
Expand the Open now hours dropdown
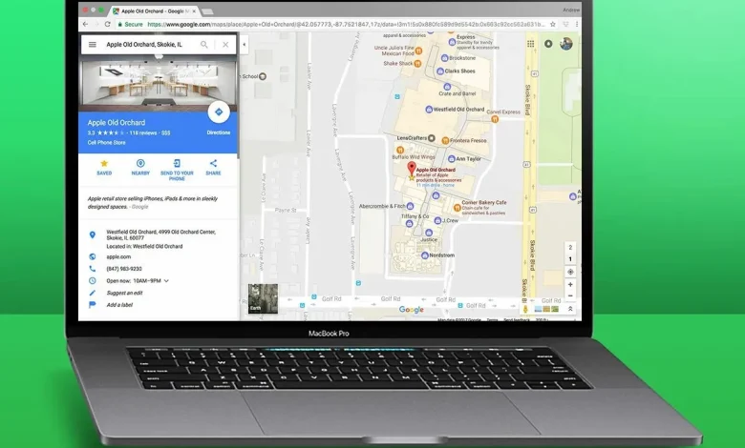point(166,280)
